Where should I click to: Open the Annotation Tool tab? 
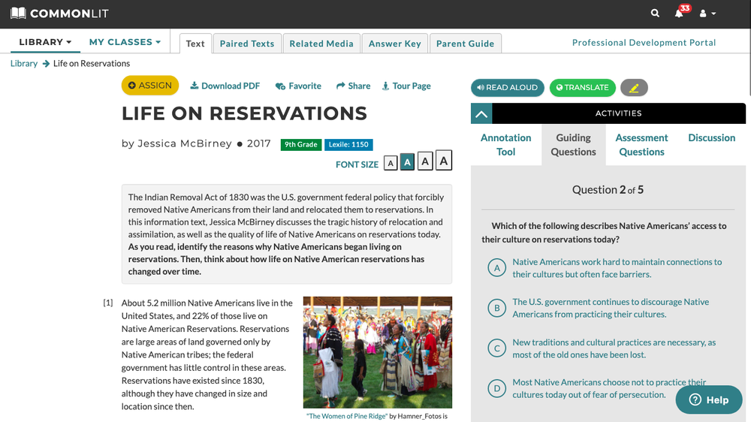[505, 145]
